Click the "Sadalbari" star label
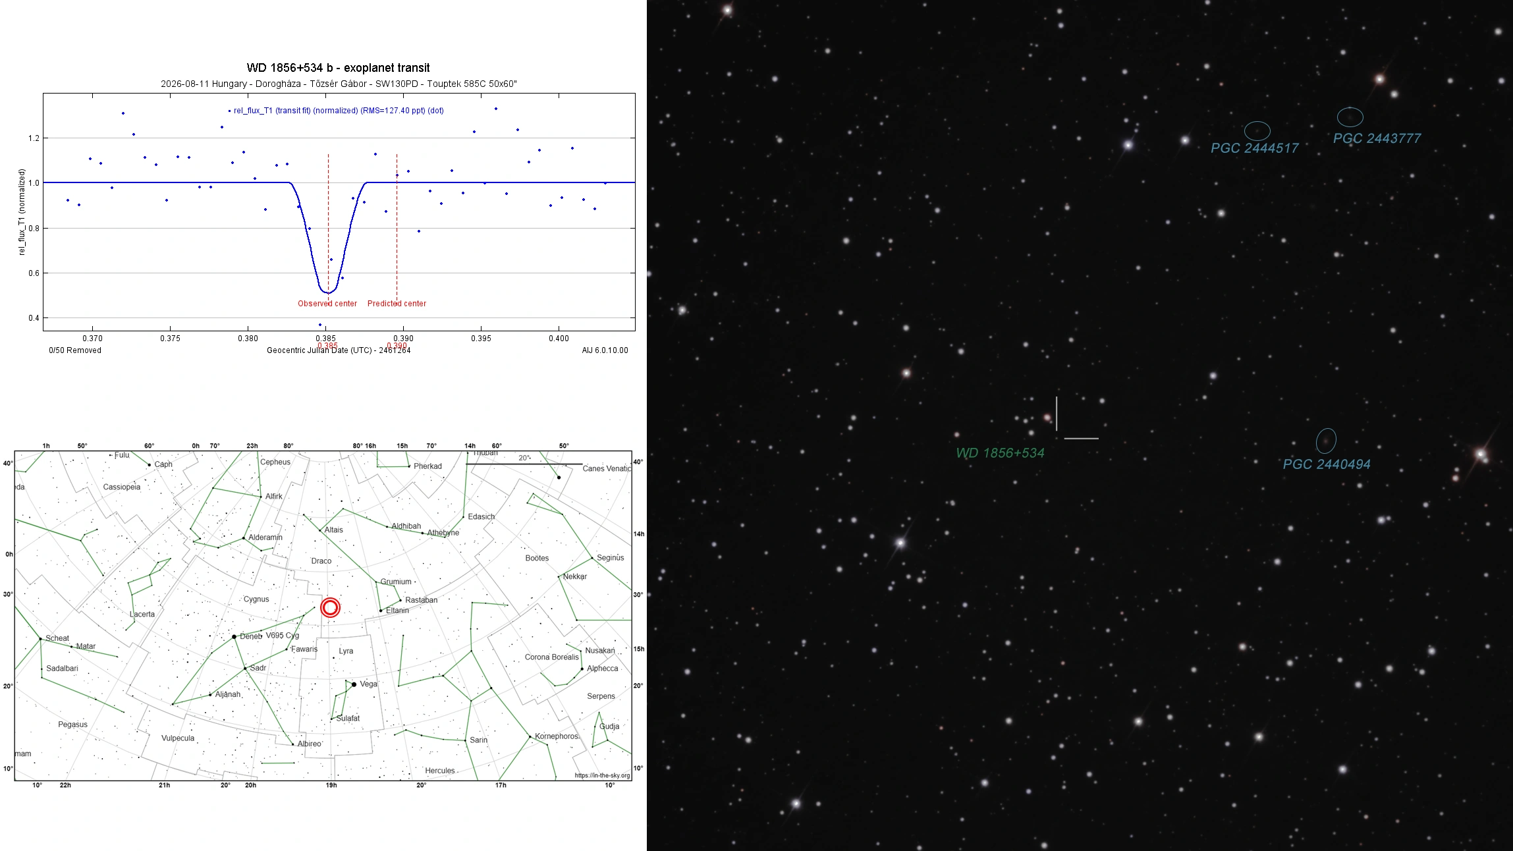This screenshot has width=1513, height=851. point(63,669)
